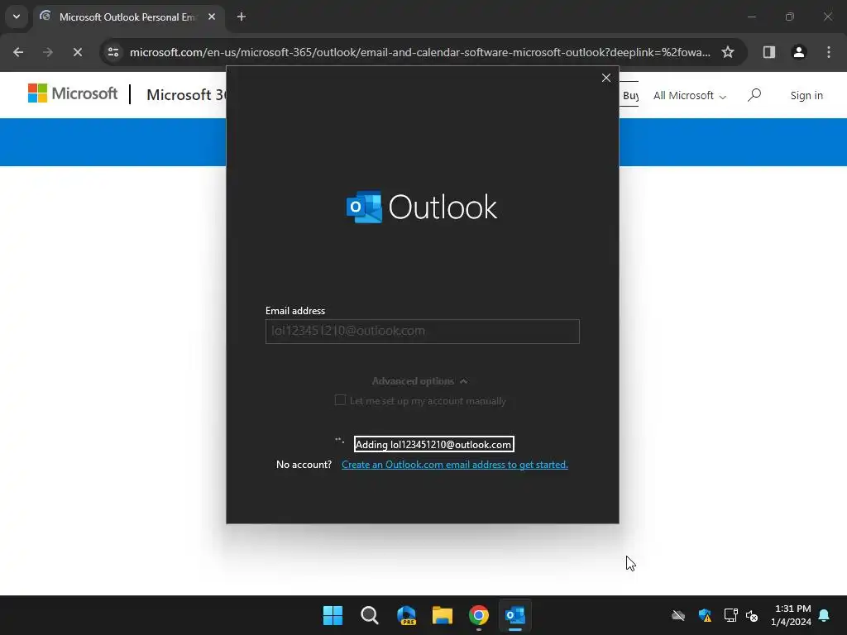This screenshot has width=847, height=635.
Task: Open the Microsoft 365 header link
Action: tap(186, 95)
